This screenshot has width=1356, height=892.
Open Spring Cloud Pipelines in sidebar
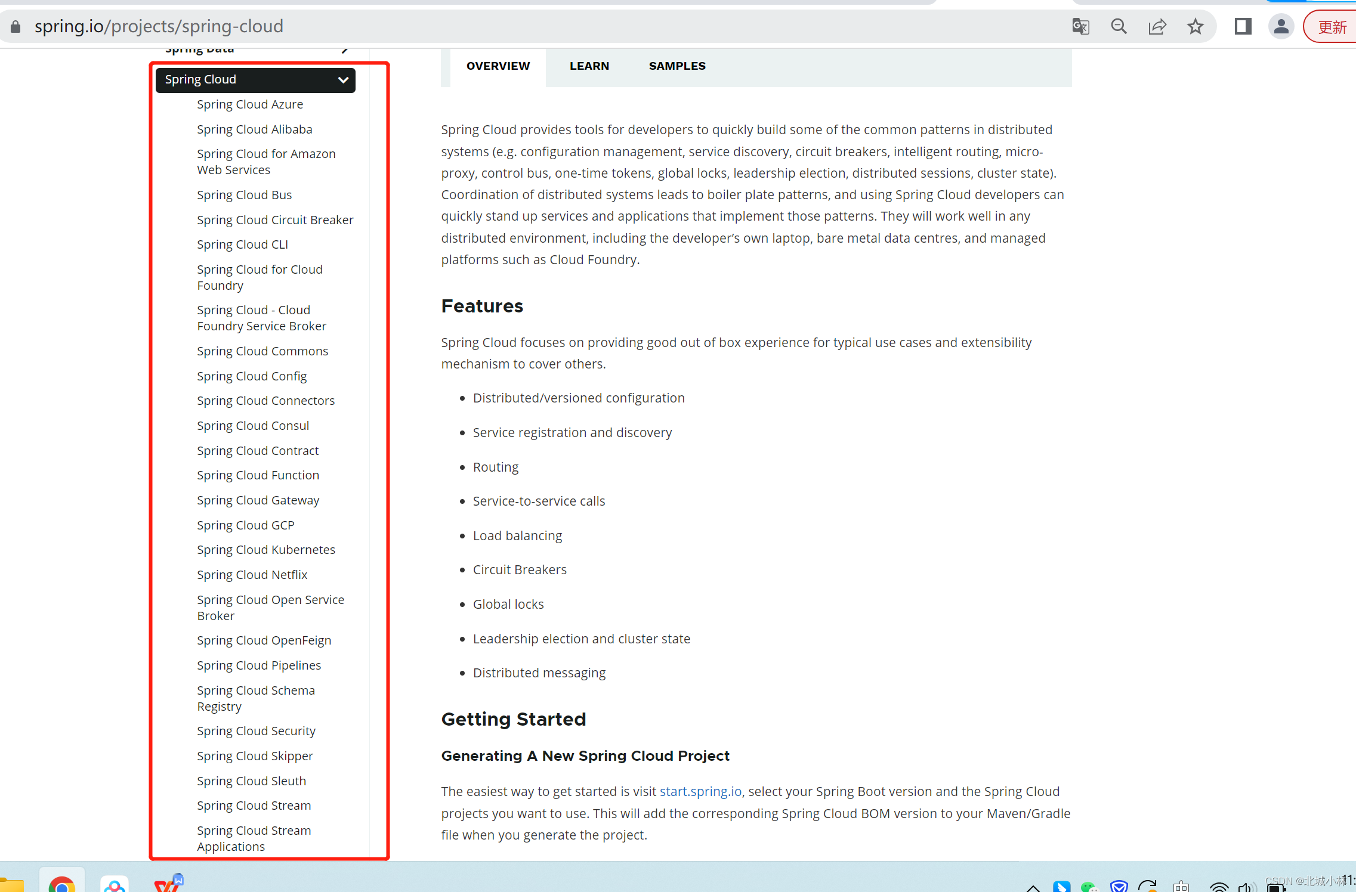pos(259,665)
